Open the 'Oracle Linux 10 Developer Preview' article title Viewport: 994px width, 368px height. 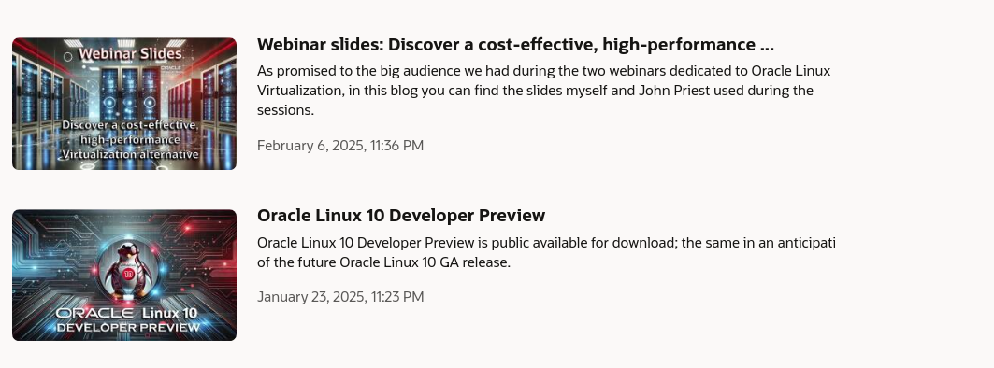(400, 216)
